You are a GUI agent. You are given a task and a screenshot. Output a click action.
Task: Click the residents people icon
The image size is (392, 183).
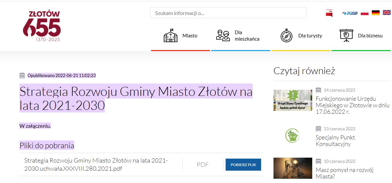point(223,35)
